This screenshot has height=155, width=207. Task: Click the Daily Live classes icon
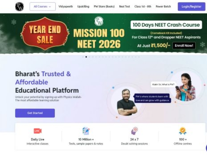tap(38, 131)
